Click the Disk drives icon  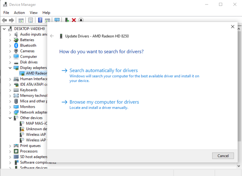(x=16, y=62)
